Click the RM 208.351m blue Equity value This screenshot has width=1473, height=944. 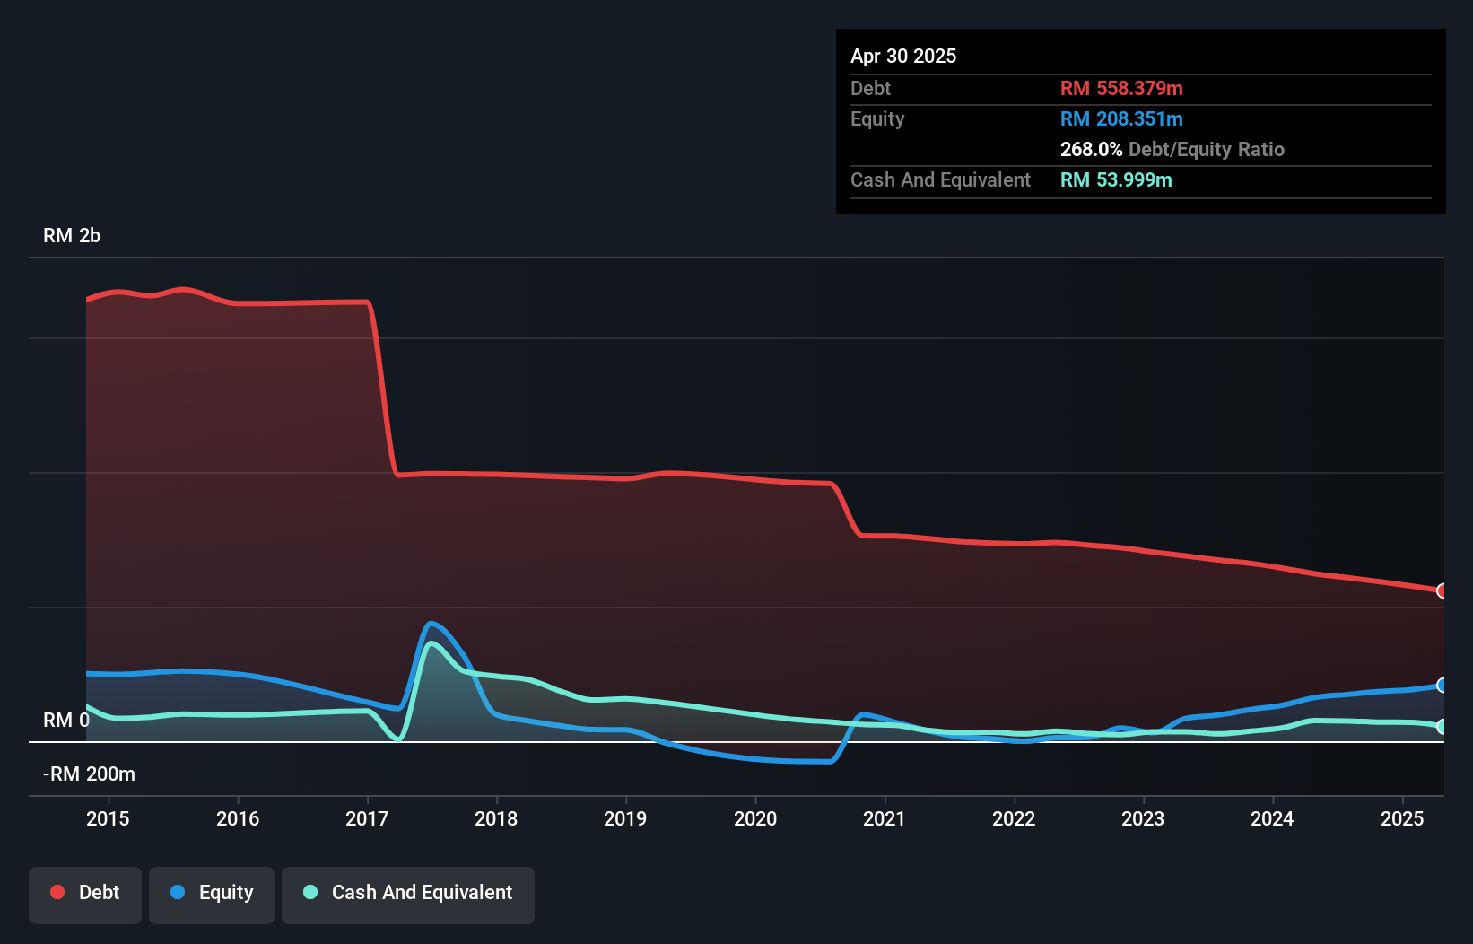pos(1121,118)
